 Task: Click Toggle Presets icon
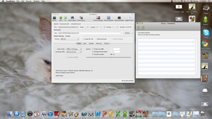(129, 18)
